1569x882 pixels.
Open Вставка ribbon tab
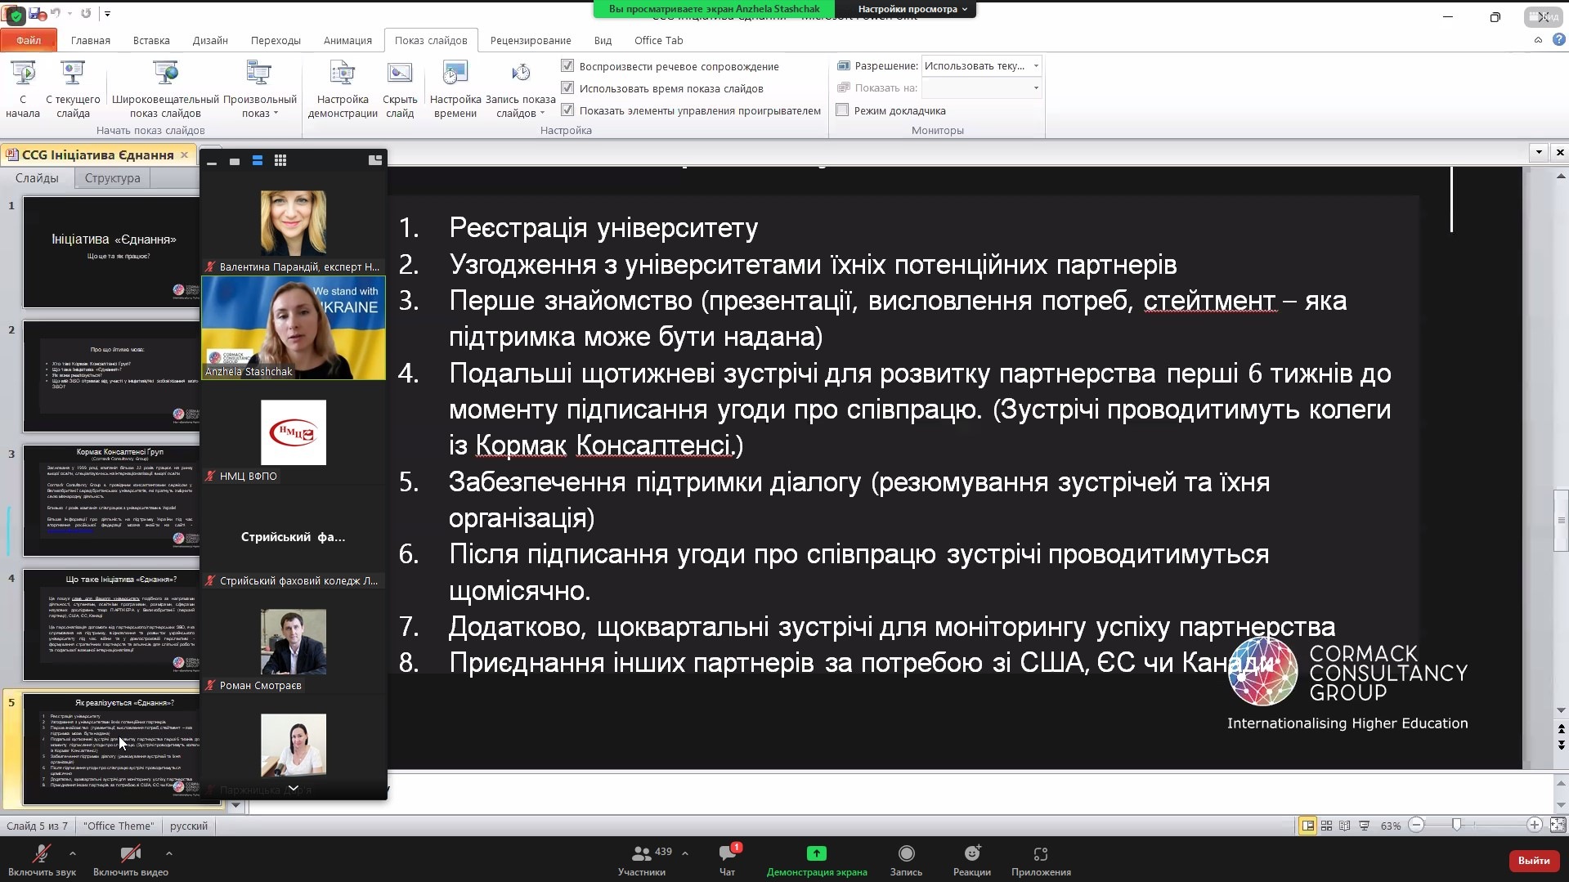coord(151,40)
